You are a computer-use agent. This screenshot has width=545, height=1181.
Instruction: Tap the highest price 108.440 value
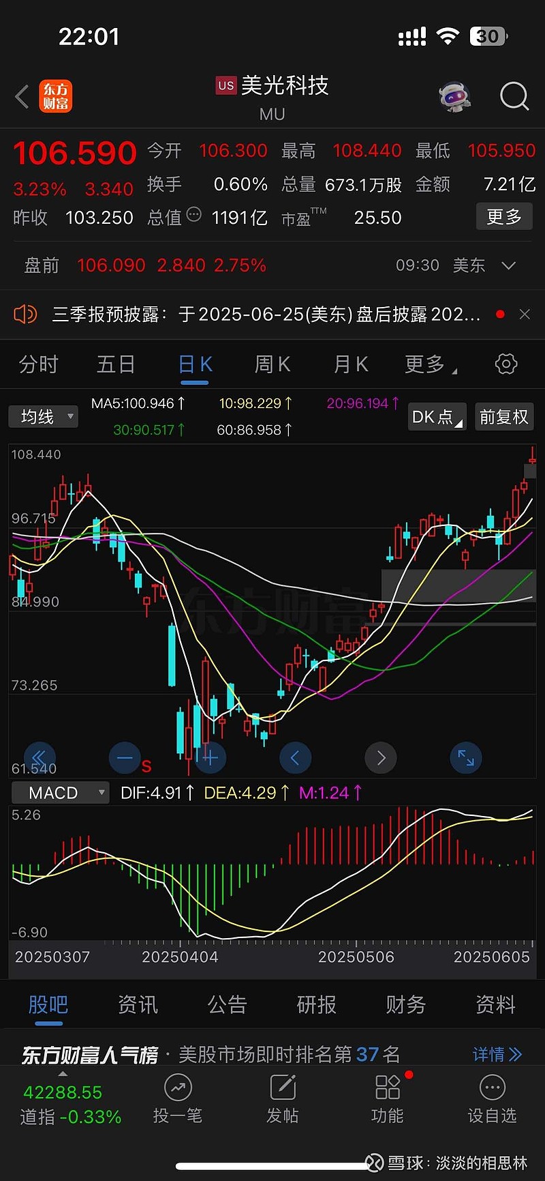tap(367, 151)
